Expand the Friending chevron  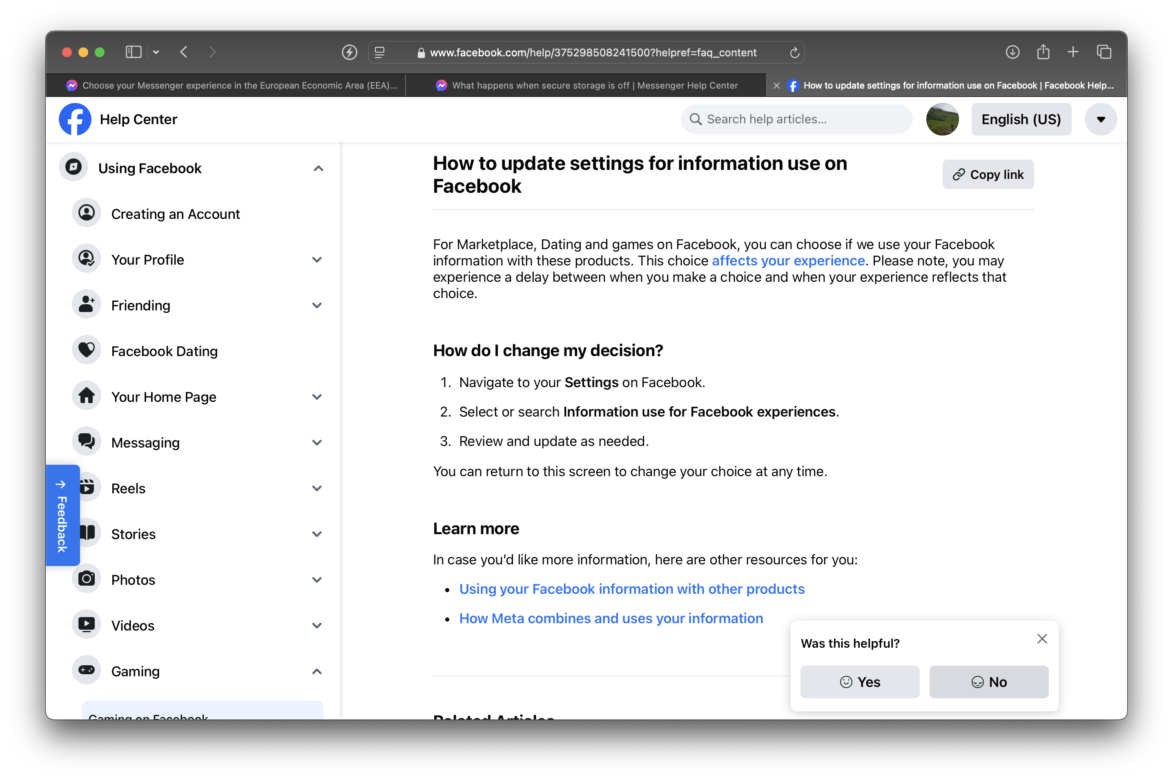(317, 305)
